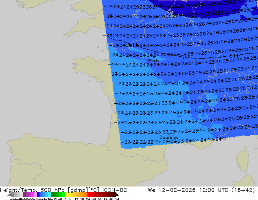This screenshot has width=258, height=200.
Task: Click the [°C] unit label
Action: point(94,190)
